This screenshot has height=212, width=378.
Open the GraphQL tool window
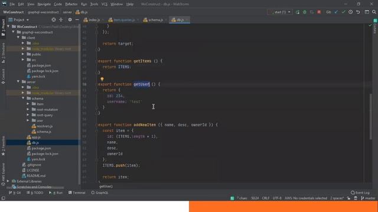[x=100, y=193]
